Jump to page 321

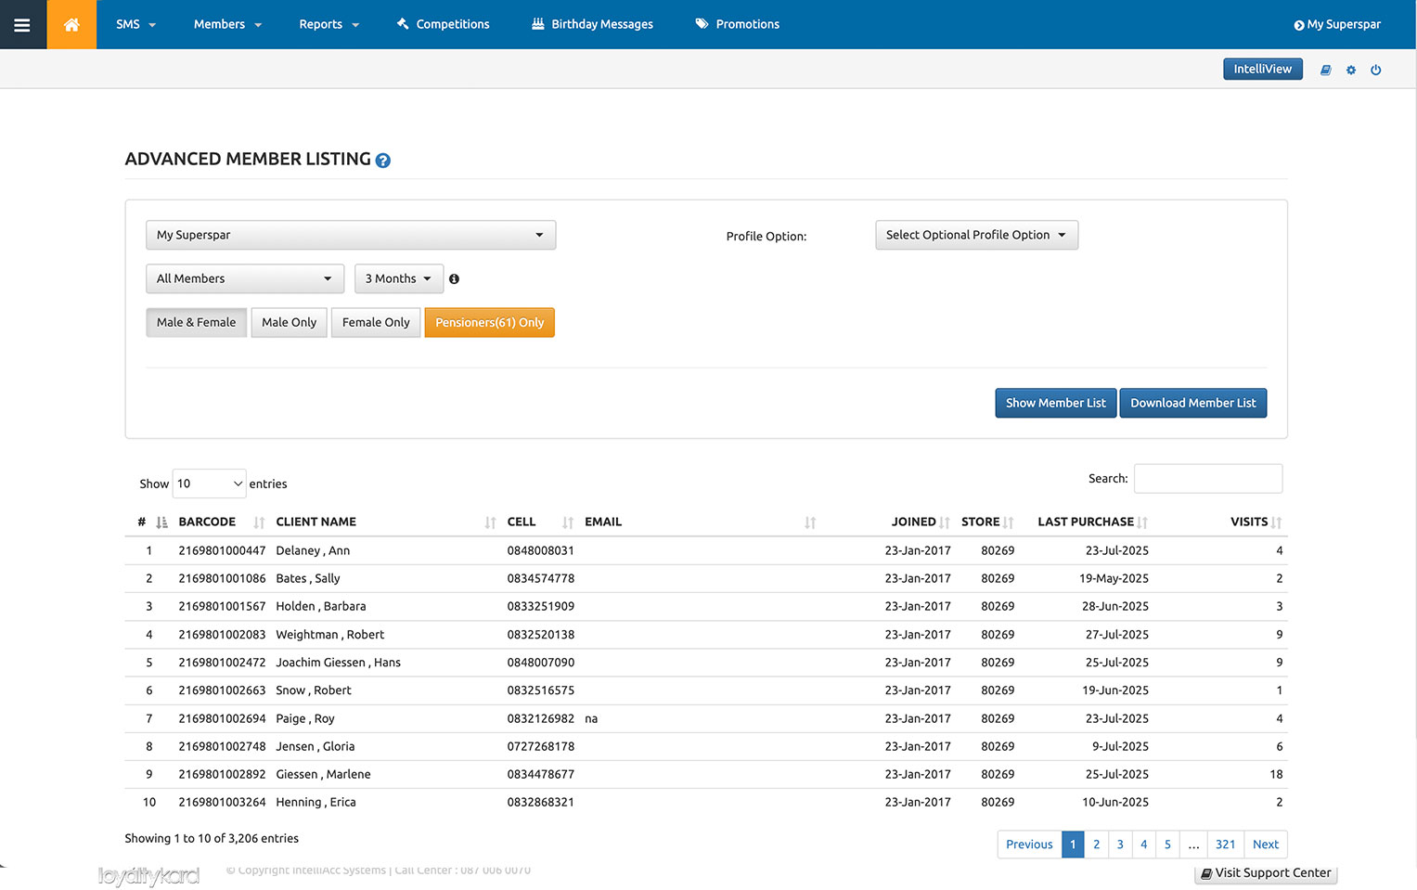pos(1226,845)
